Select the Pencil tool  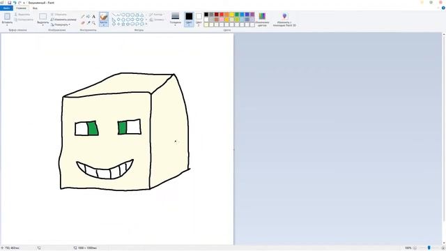[83, 17]
